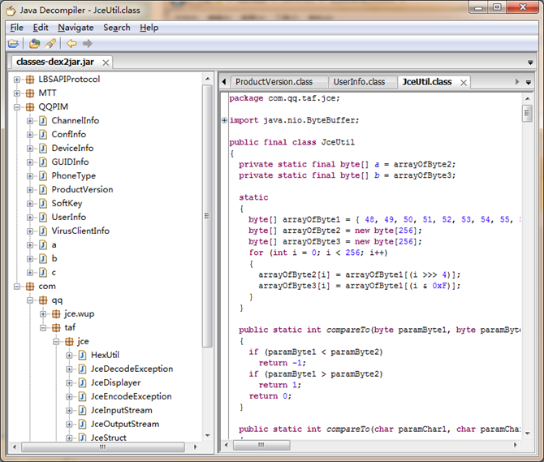Click the code panel horizontal scrollbar thumb

click(261, 445)
